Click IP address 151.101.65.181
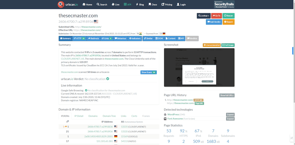The image size is (295, 145). pyautogui.click(x=105, y=141)
